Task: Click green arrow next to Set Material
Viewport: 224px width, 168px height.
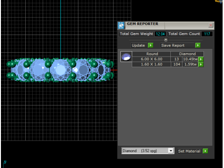Action: 205,151
